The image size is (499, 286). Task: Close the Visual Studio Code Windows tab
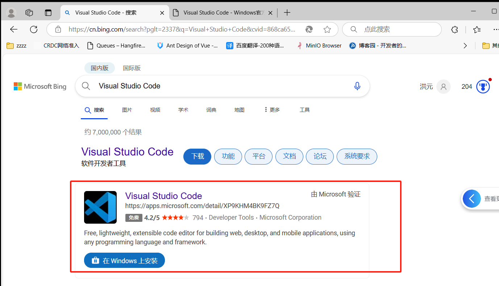point(271,13)
